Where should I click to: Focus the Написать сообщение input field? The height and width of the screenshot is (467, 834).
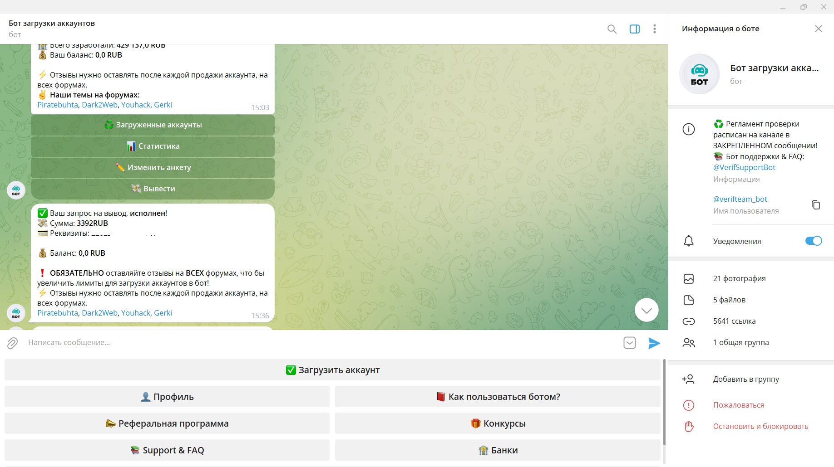coord(318,343)
